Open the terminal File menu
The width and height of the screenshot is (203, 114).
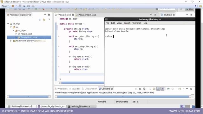point(107,23)
